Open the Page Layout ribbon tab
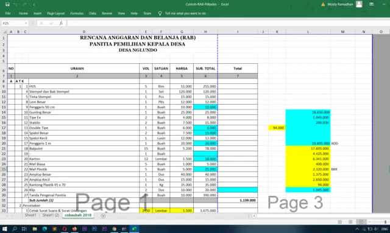The width and height of the screenshot is (390, 233). [x=55, y=13]
